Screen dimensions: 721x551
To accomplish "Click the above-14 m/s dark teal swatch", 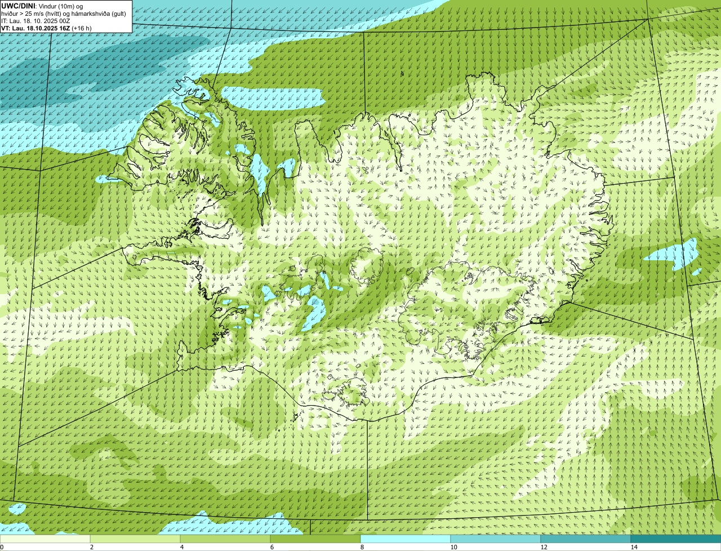I will (x=676, y=539).
